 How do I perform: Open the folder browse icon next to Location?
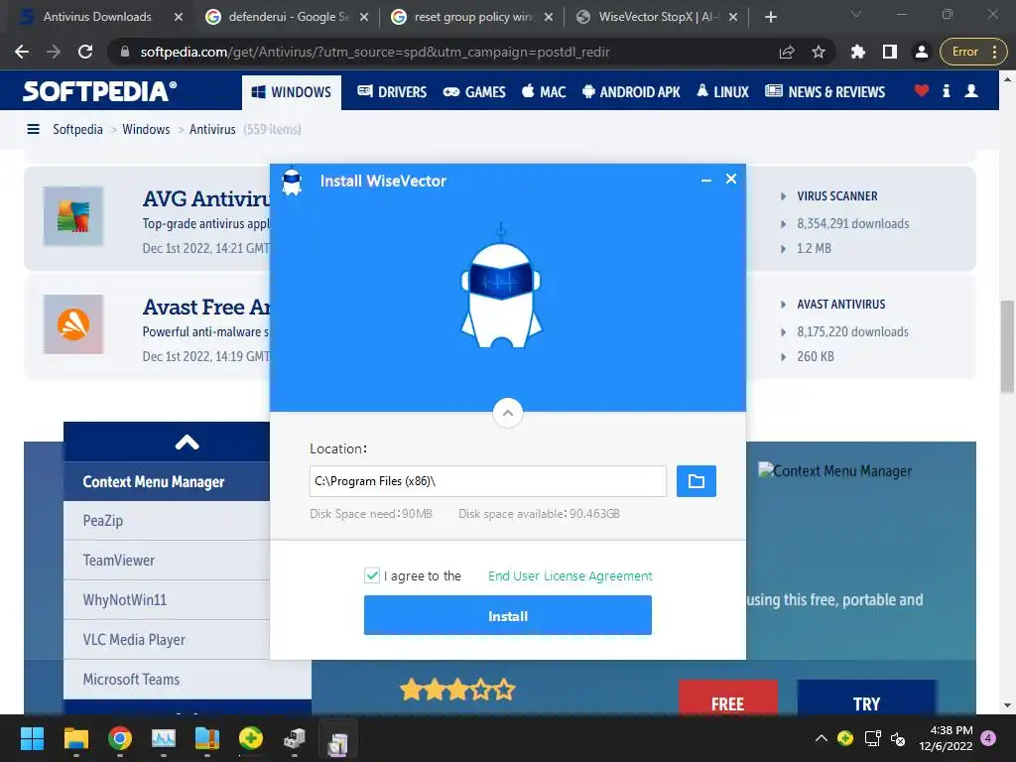(x=696, y=481)
